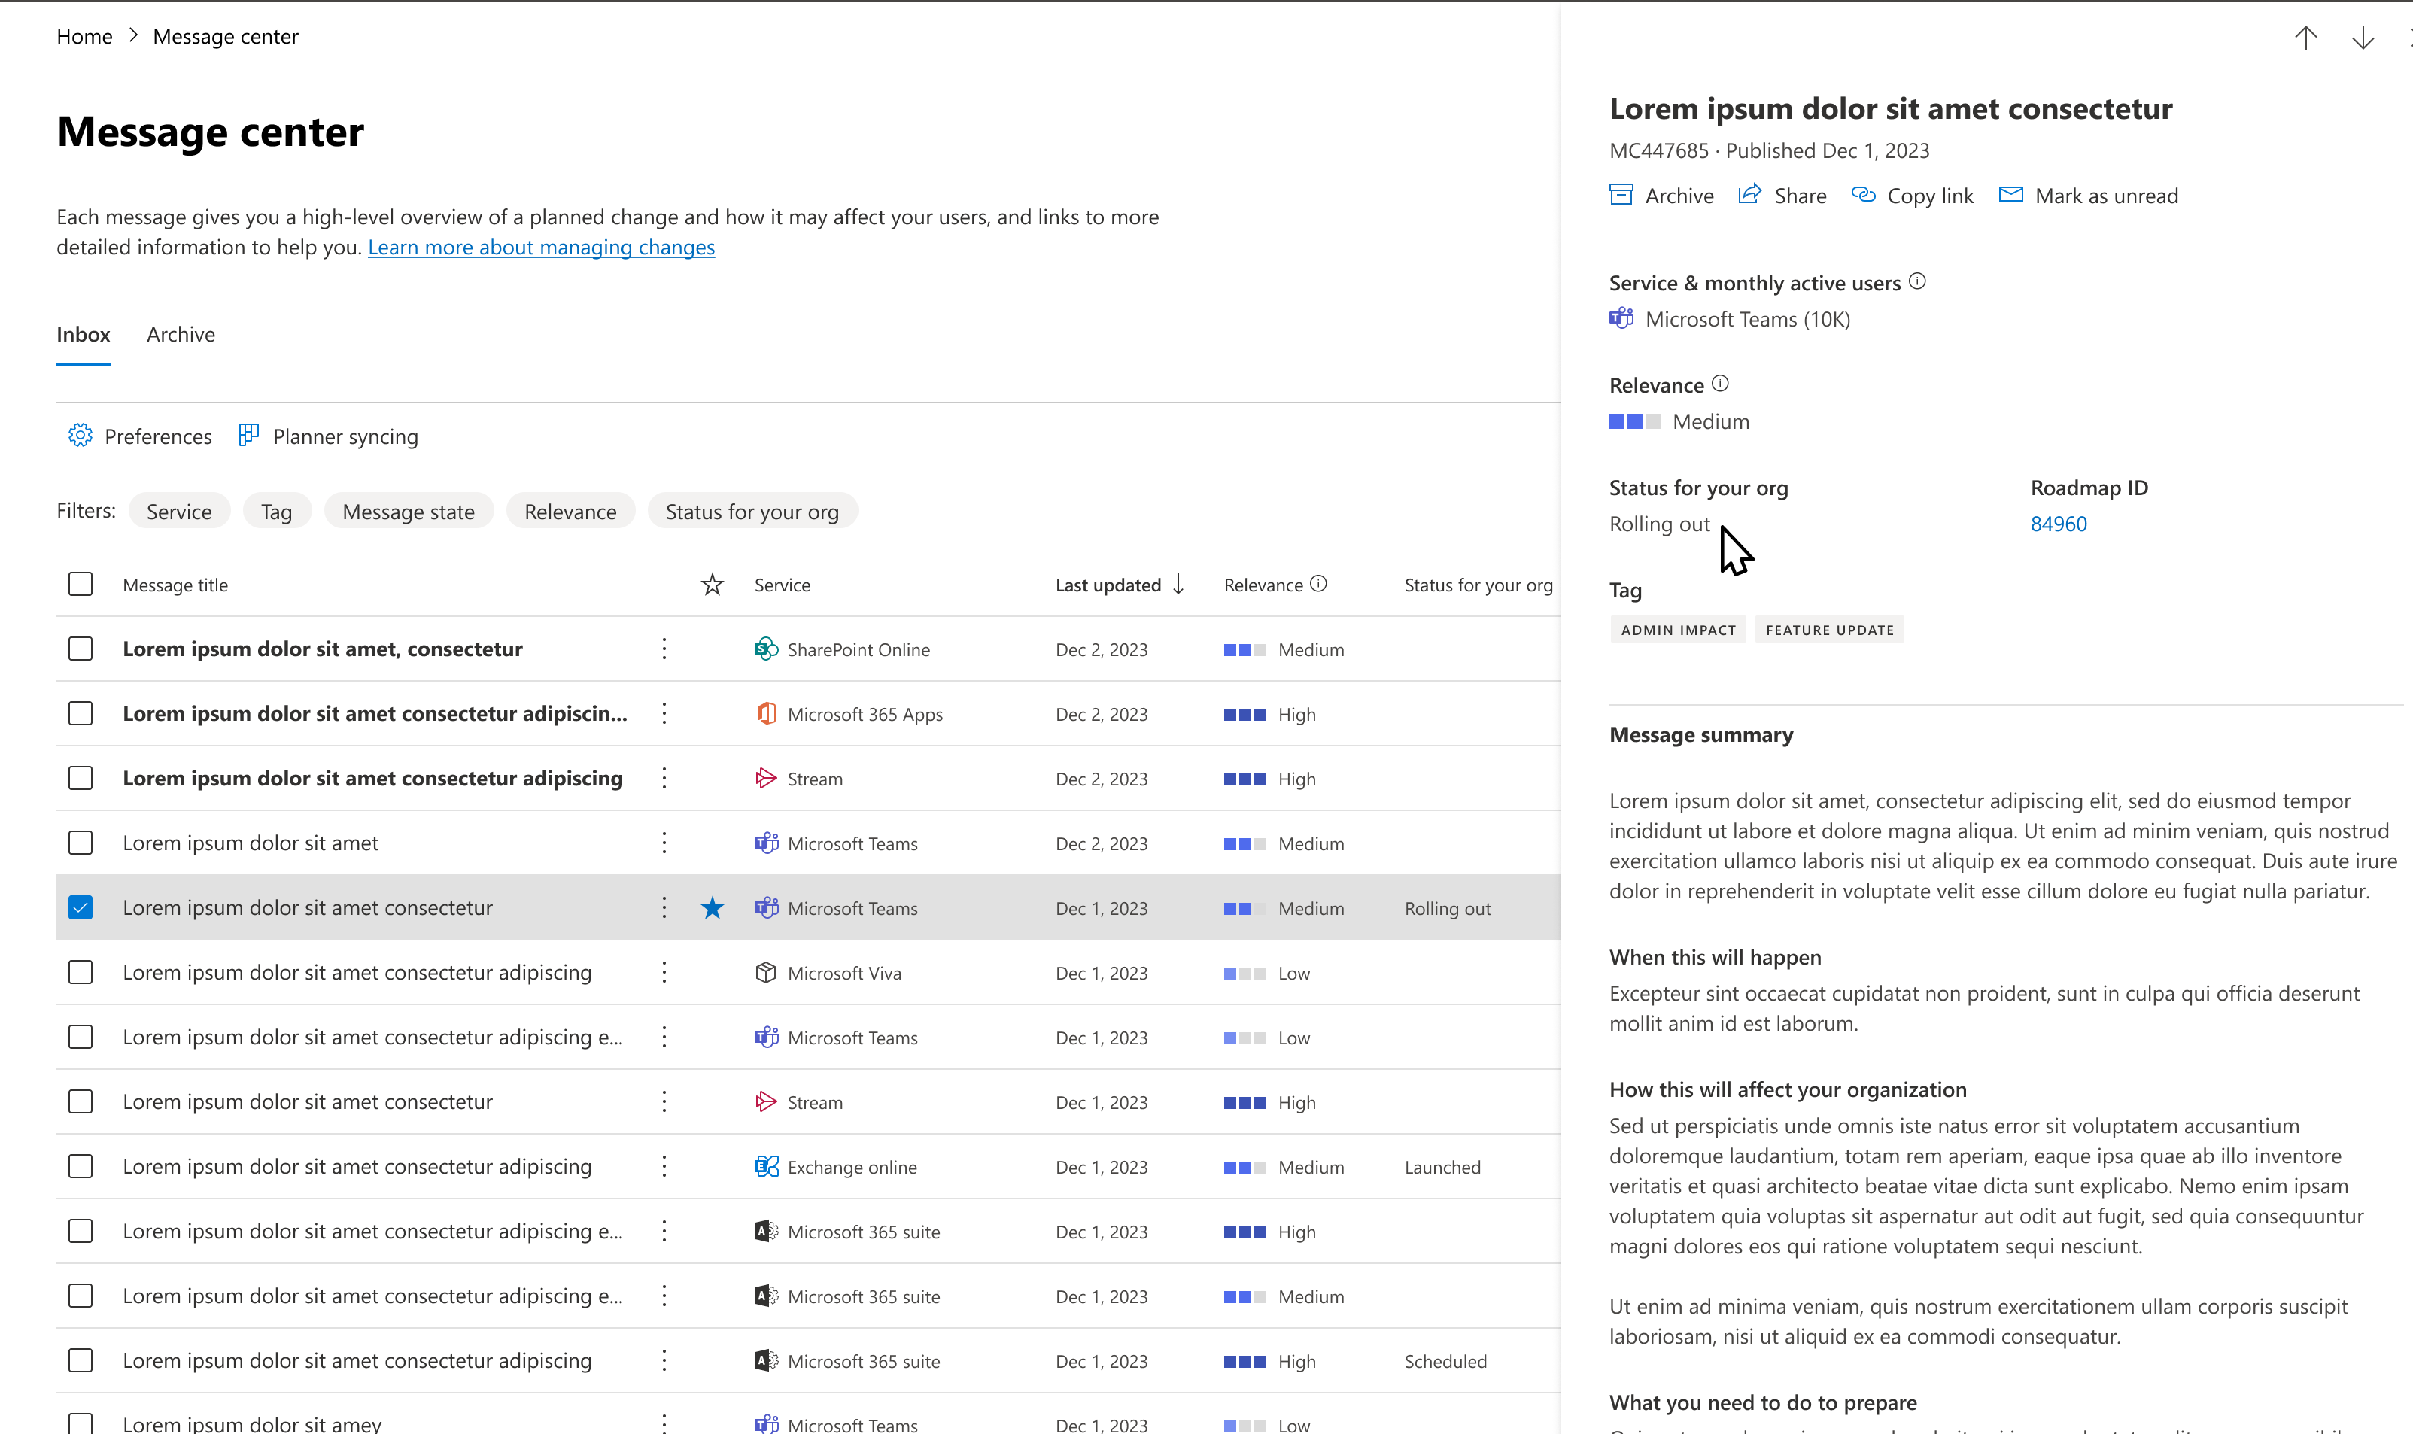Image resolution: width=2413 pixels, height=1434 pixels.
Task: Expand the Message state filter
Action: [408, 510]
